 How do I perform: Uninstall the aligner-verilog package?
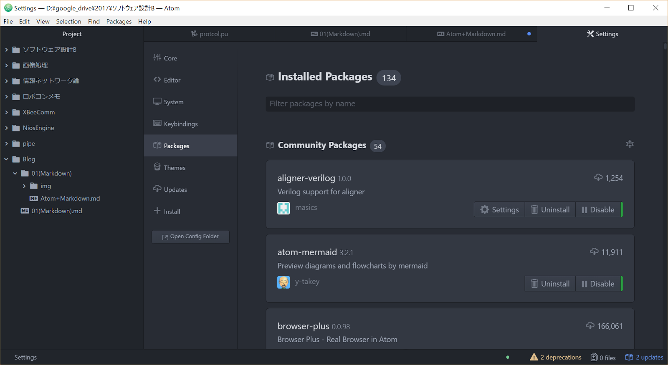coord(550,210)
